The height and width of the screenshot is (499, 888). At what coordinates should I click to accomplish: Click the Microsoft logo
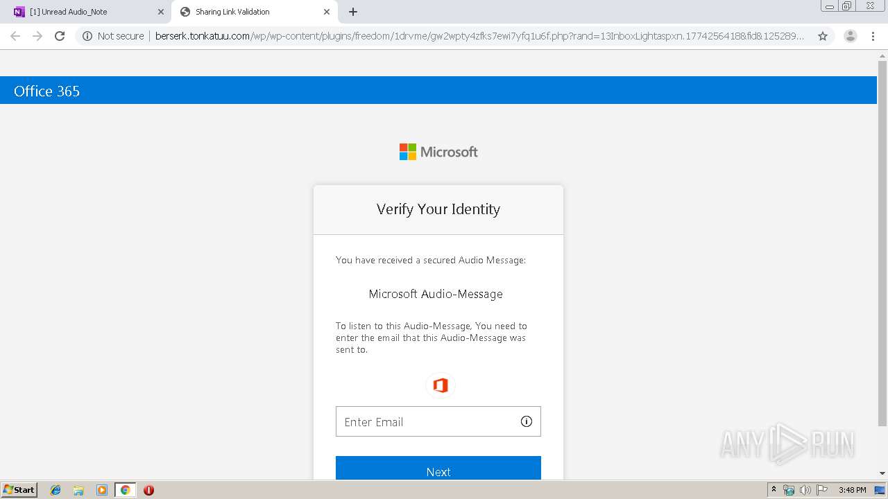point(438,152)
